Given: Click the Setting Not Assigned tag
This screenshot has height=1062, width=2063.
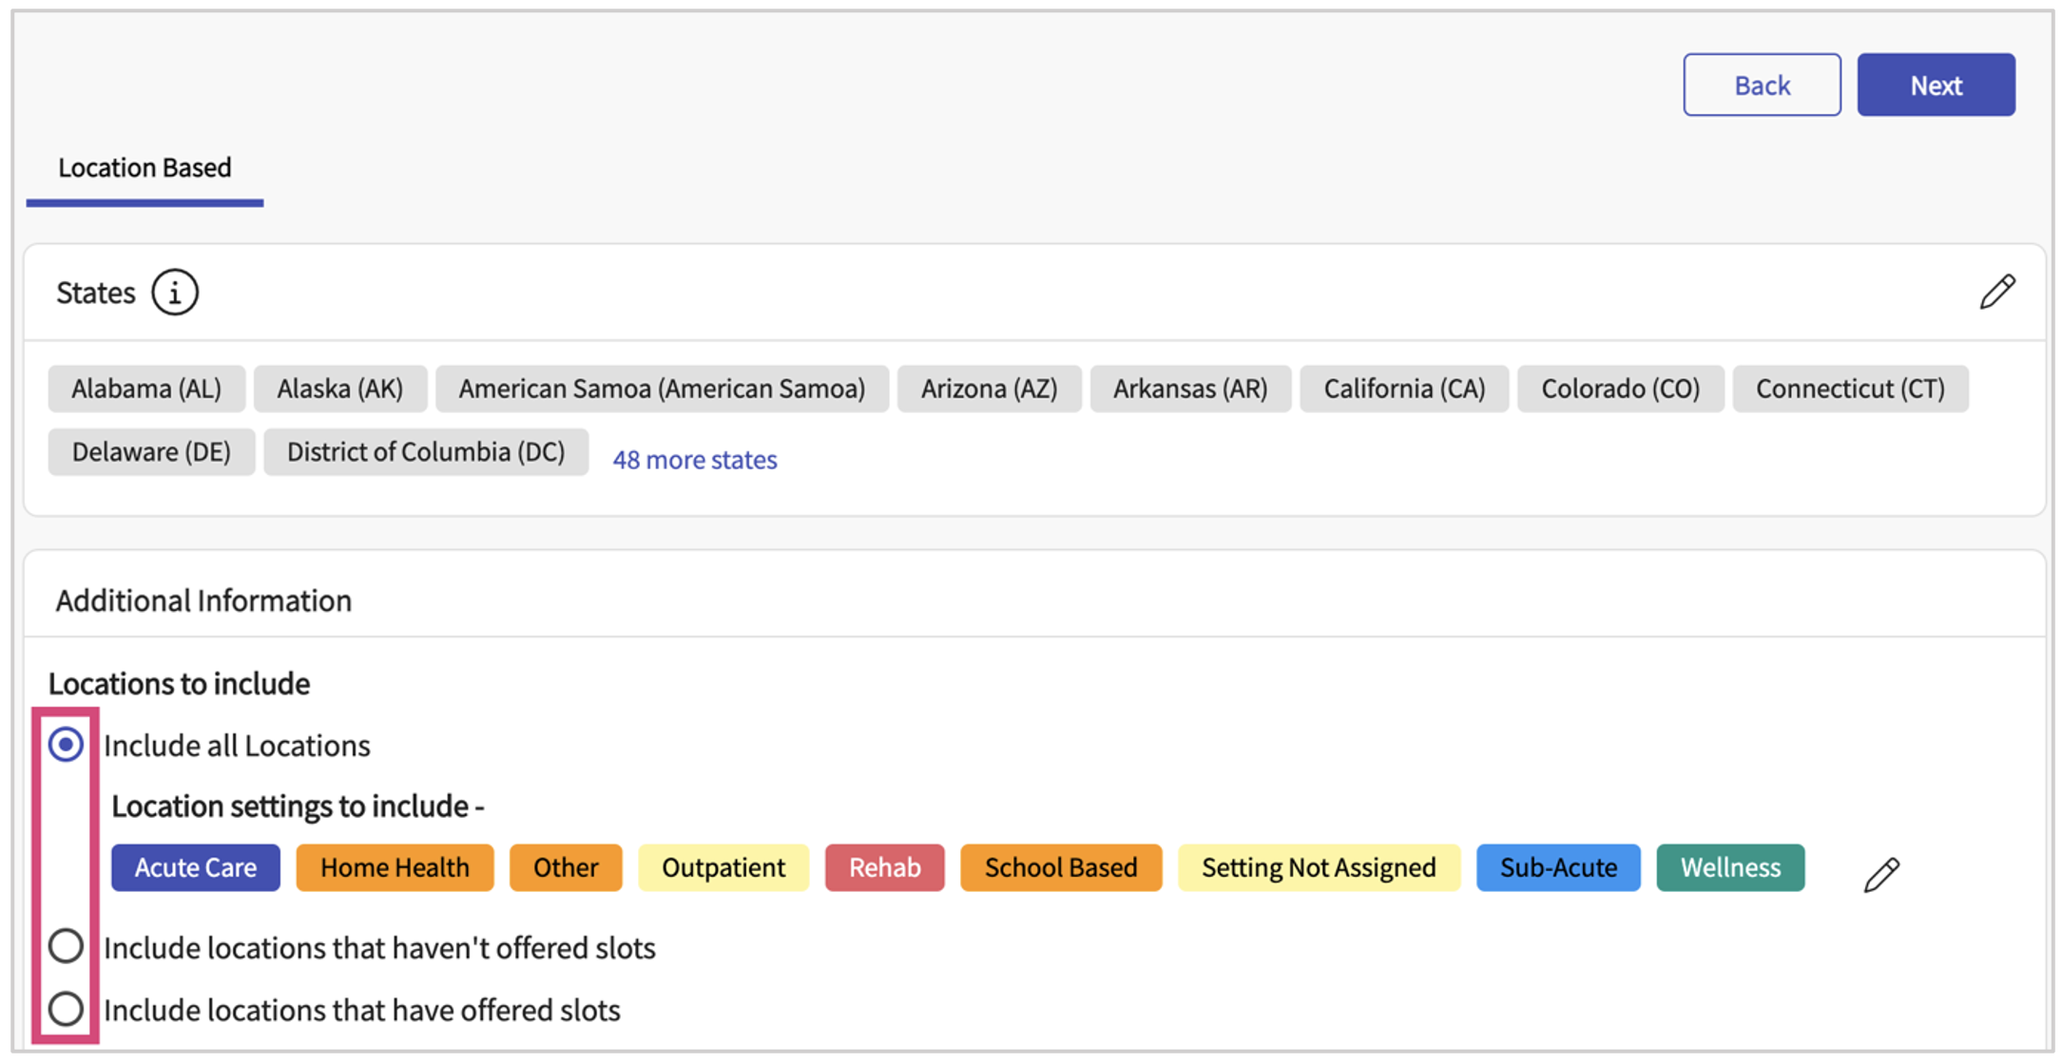Looking at the screenshot, I should 1318,867.
